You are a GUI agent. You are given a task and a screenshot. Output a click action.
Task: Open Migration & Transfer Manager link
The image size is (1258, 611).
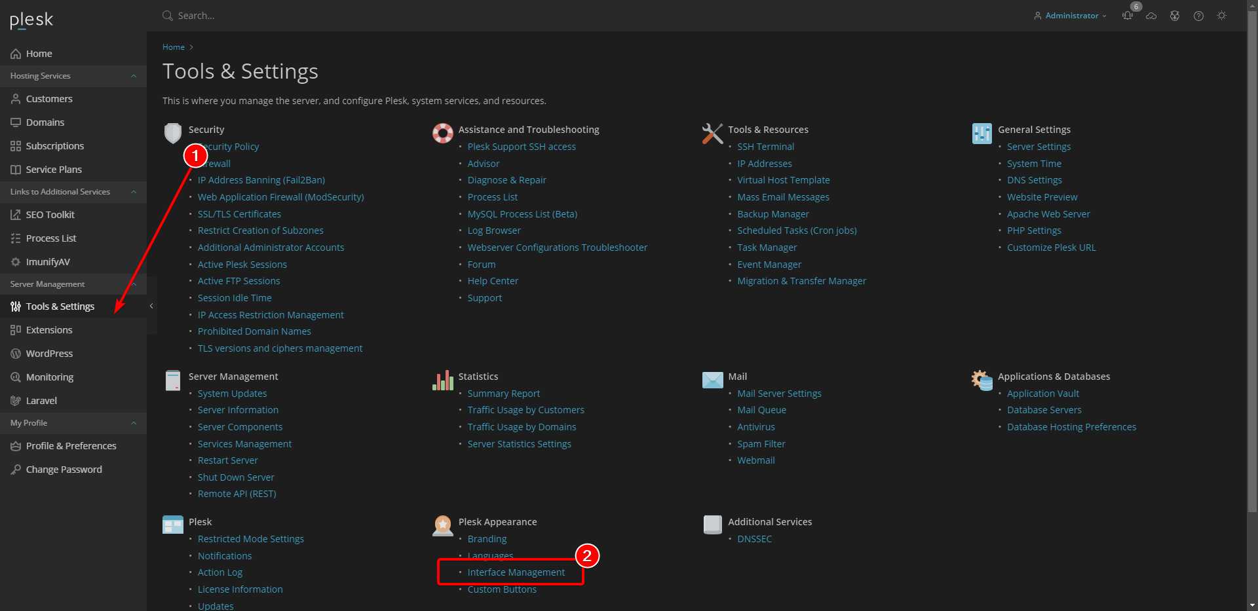point(801,281)
